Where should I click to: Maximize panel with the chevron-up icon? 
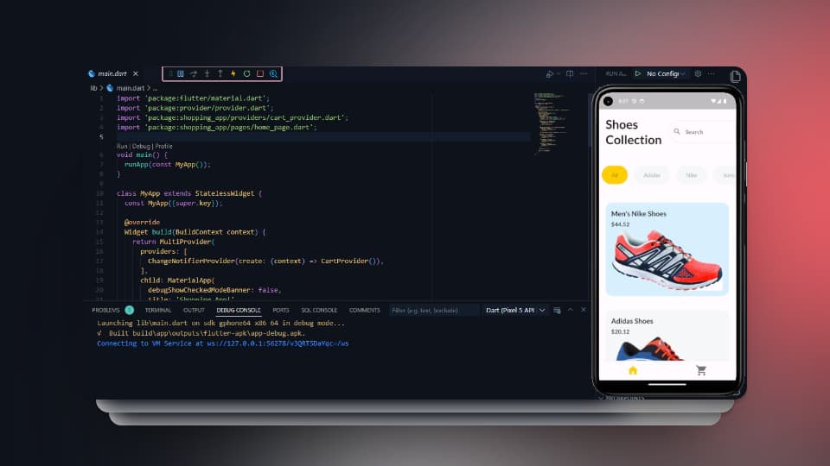click(x=570, y=310)
